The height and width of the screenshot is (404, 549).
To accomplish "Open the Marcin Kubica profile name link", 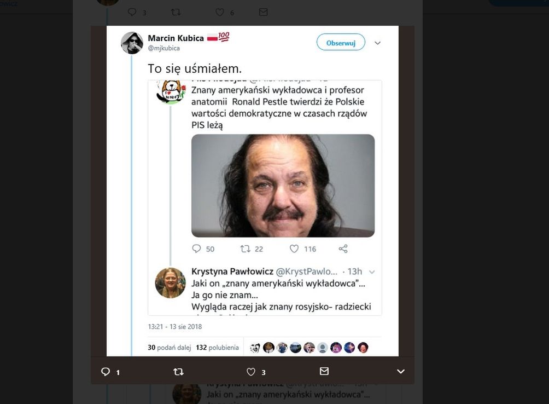I will coord(176,38).
